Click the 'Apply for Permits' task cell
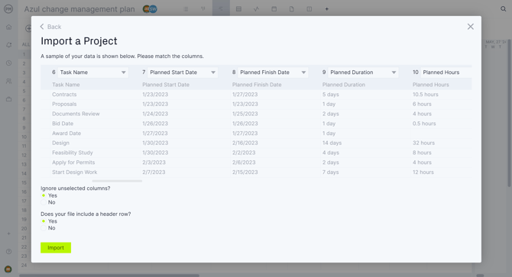Viewport: 512px width, 277px height. click(x=73, y=163)
